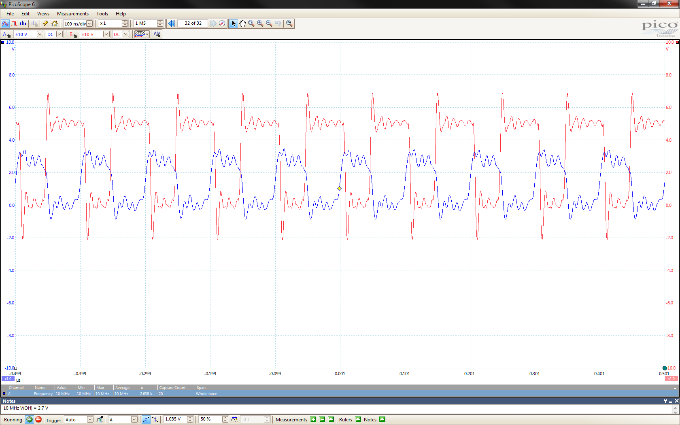Click the zoom-in magnifier tool

point(260,23)
